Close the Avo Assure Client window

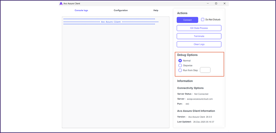click(224, 4)
